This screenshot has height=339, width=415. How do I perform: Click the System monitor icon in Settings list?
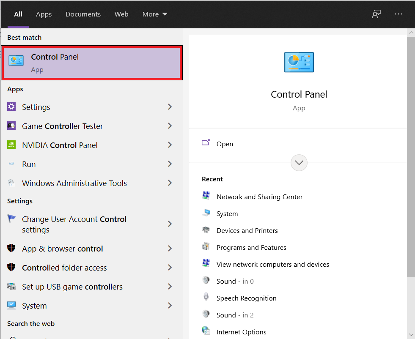pyautogui.click(x=11, y=305)
